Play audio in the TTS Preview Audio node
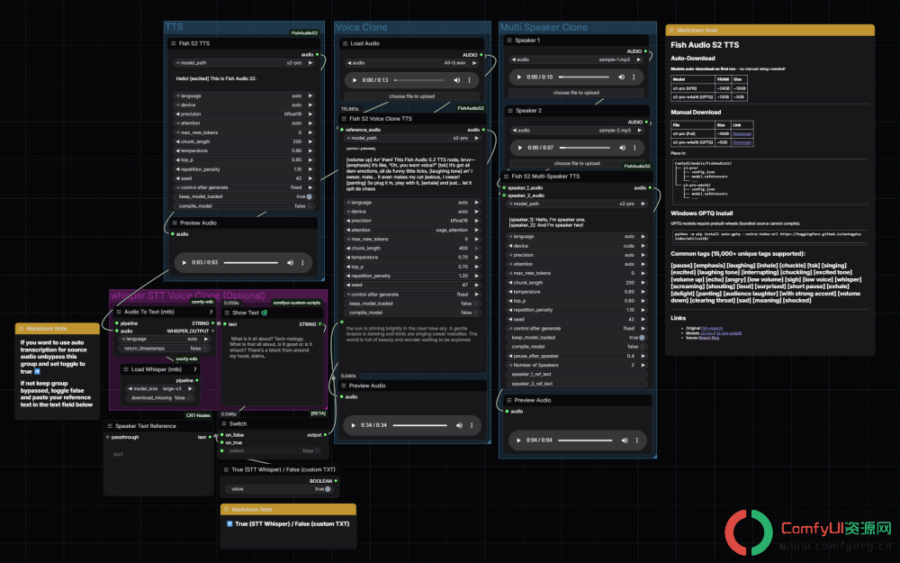 coord(184,262)
